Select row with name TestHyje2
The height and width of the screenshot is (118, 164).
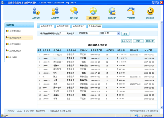pos(97,55)
